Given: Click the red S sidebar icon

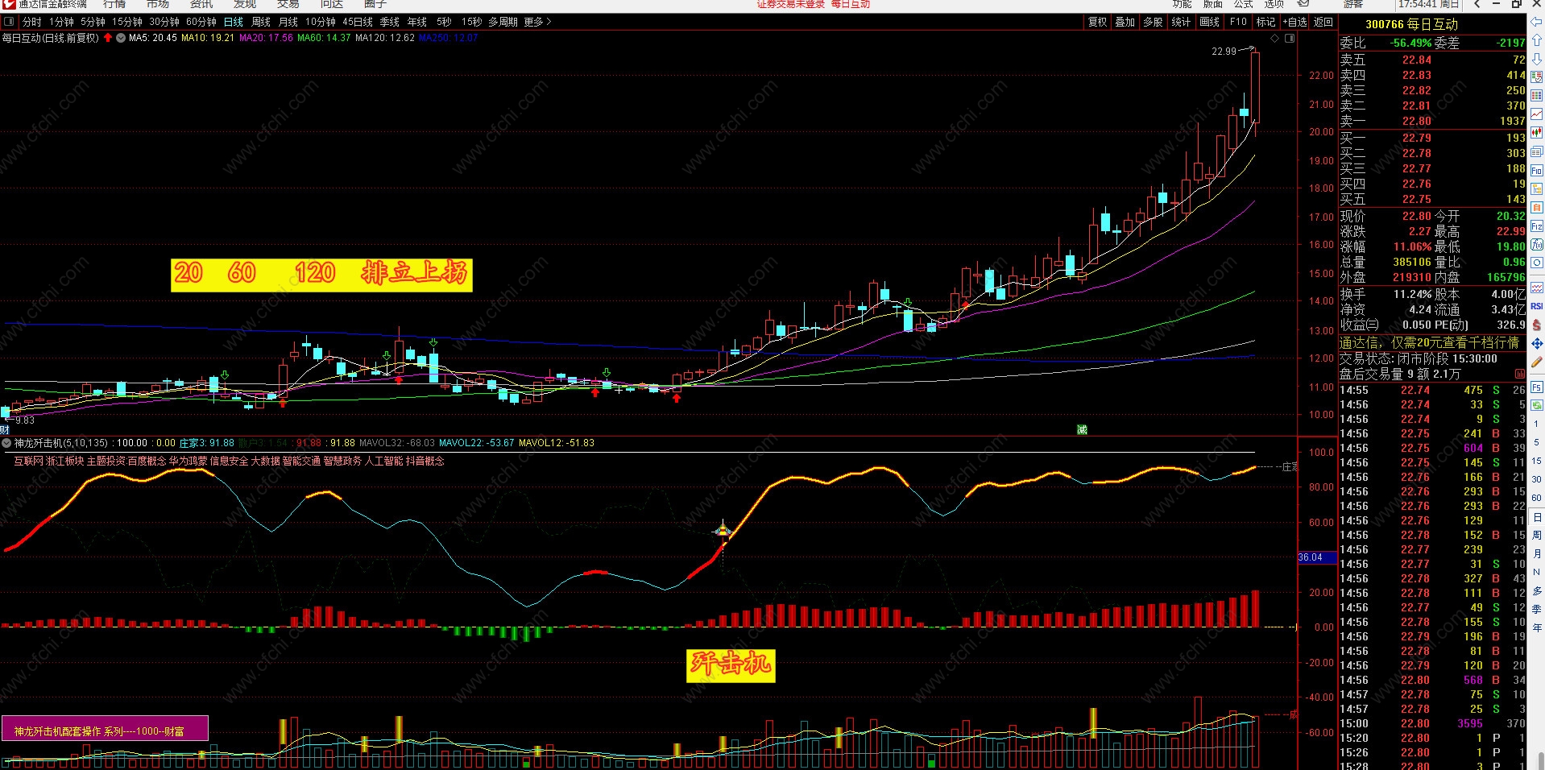Looking at the screenshot, I should [1537, 325].
